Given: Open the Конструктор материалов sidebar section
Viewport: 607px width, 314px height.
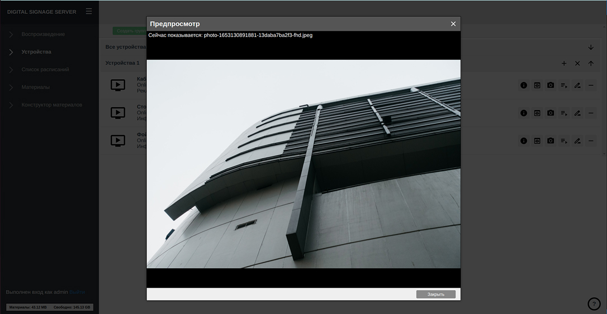Looking at the screenshot, I should tap(52, 105).
